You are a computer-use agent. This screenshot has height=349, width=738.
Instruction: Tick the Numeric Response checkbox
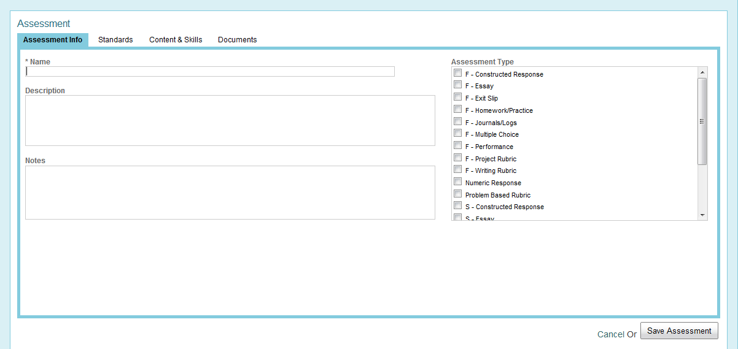click(457, 182)
